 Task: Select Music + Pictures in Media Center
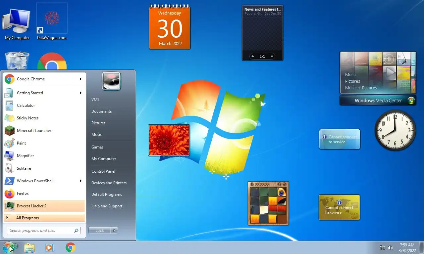click(361, 88)
